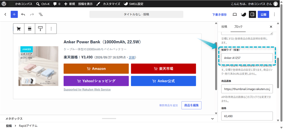
Task: Click the WordPress logo icon
Action: point(4,4)
